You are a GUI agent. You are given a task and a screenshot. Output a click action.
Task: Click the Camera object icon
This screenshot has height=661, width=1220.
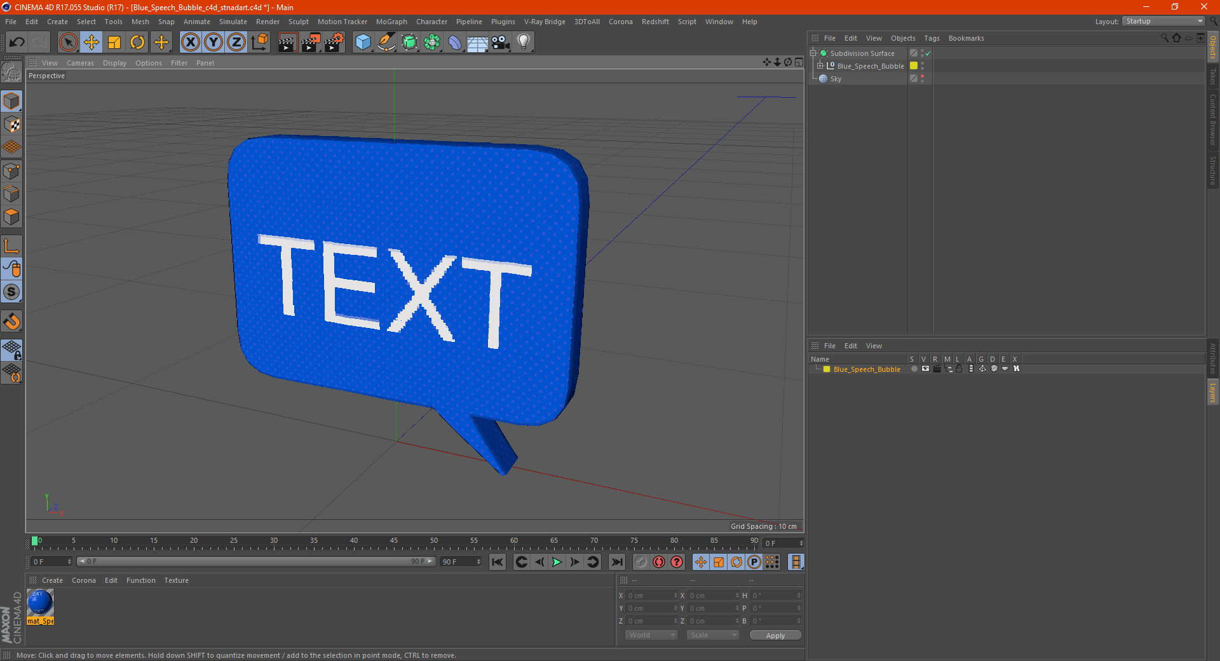point(500,43)
